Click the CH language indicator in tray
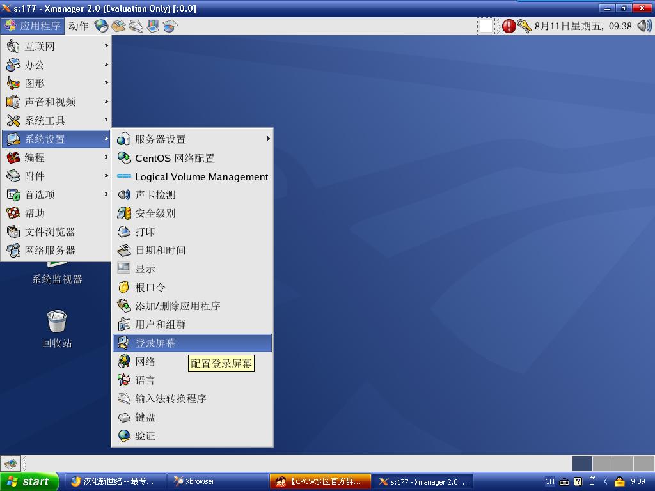This screenshot has height=491, width=655. pyautogui.click(x=549, y=481)
